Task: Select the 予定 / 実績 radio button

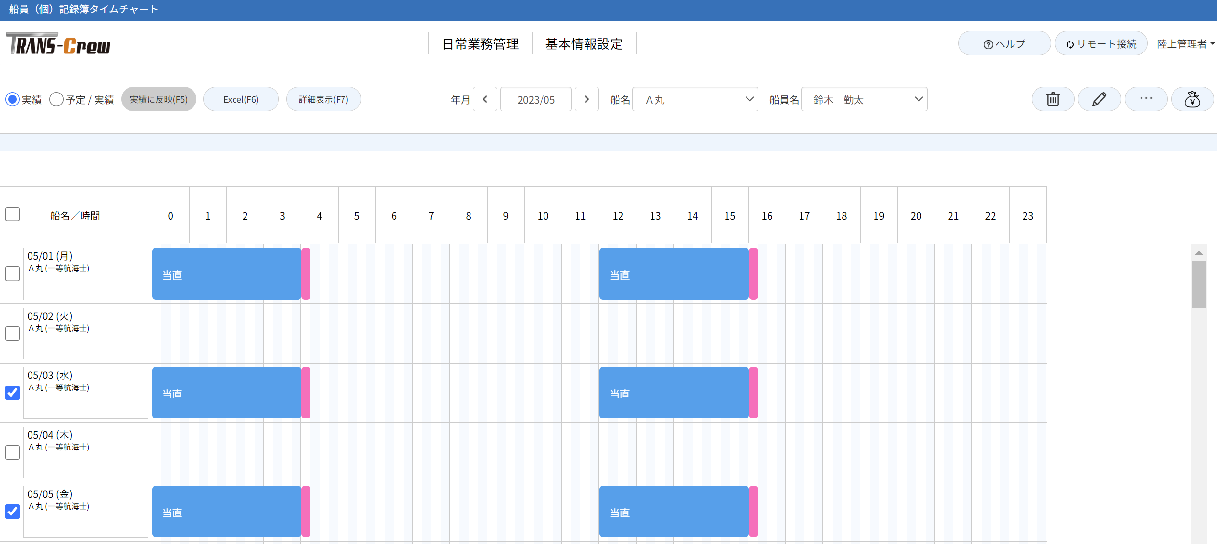Action: point(56,99)
